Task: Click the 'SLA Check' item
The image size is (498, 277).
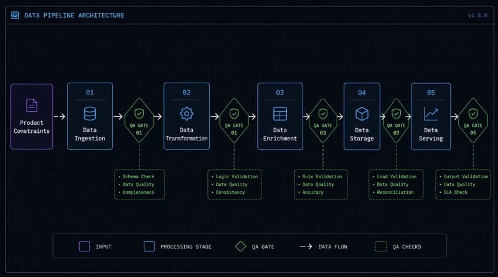Action: tap(456, 193)
